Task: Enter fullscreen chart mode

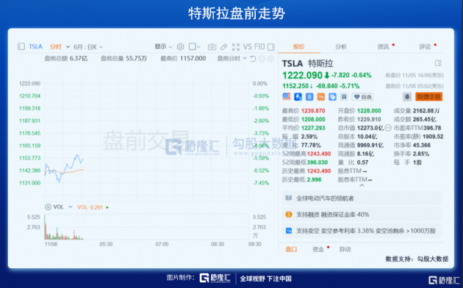Action: pos(236,47)
